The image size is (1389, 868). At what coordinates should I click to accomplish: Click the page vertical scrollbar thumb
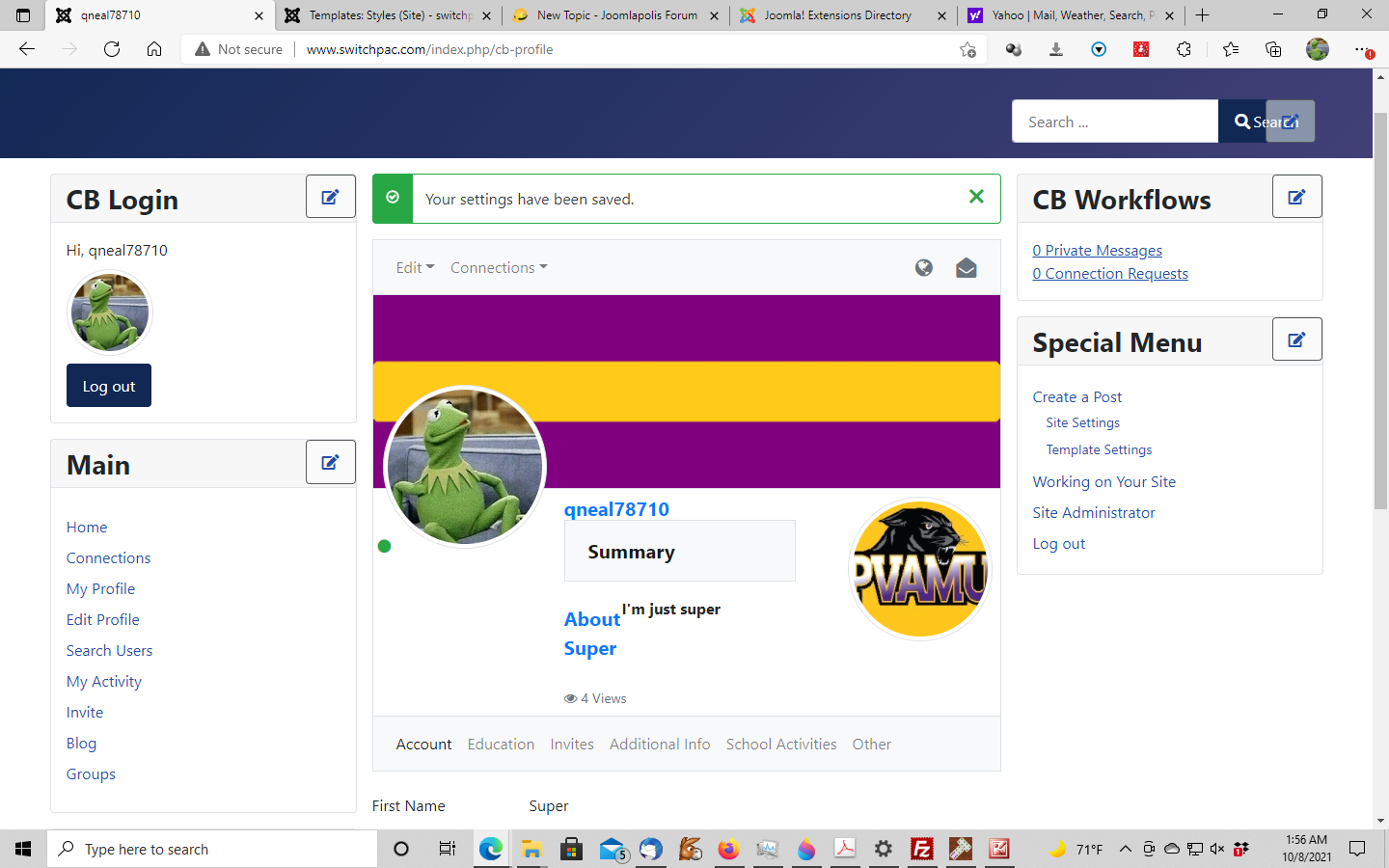(1380, 310)
